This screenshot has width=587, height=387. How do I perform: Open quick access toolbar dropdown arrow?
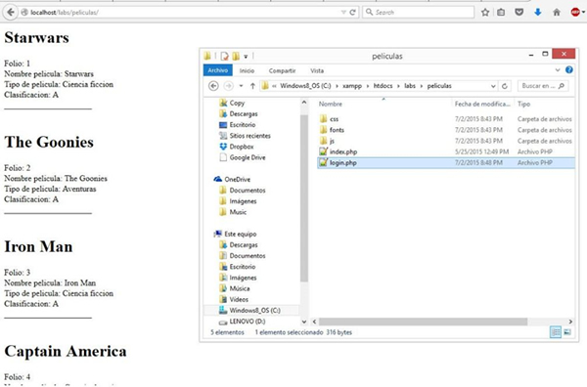[246, 57]
